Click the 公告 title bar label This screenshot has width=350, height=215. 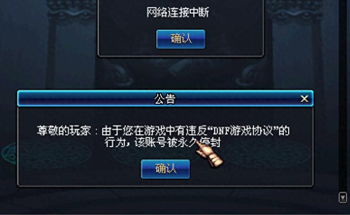(165, 98)
